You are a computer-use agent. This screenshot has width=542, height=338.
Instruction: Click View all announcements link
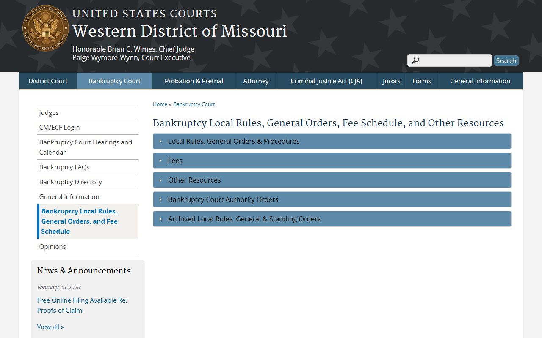pos(50,327)
